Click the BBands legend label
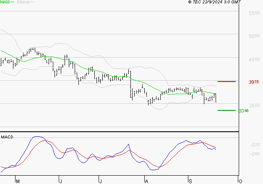Image resolution: width=263 pixels, height=184 pixels. pyautogui.click(x=23, y=2)
